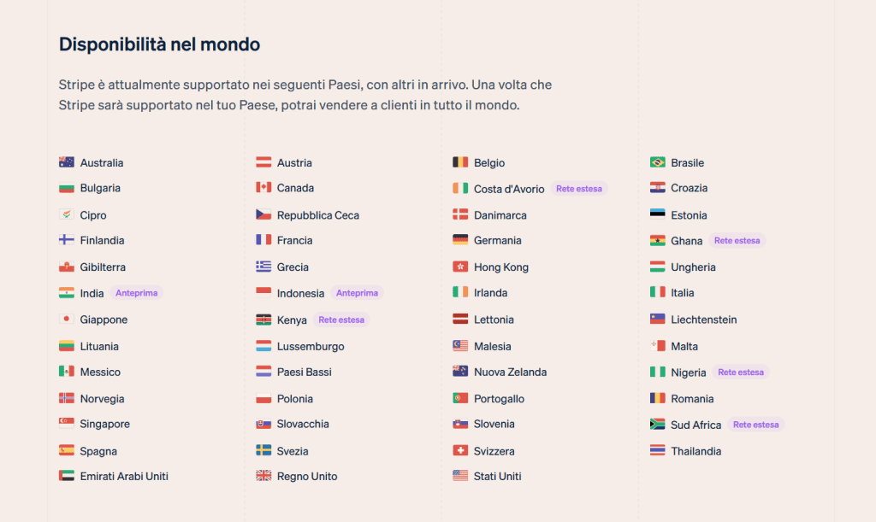This screenshot has height=522, width=876.
Task: Click the Rete estesa badge beside Kenya
Action: click(340, 320)
